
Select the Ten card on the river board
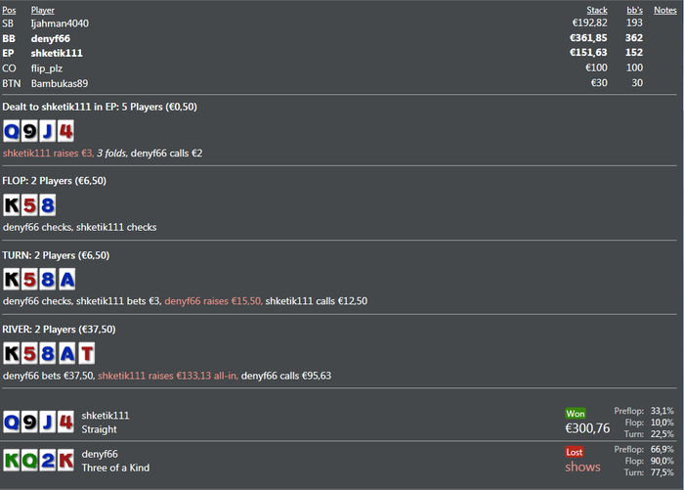coord(86,353)
